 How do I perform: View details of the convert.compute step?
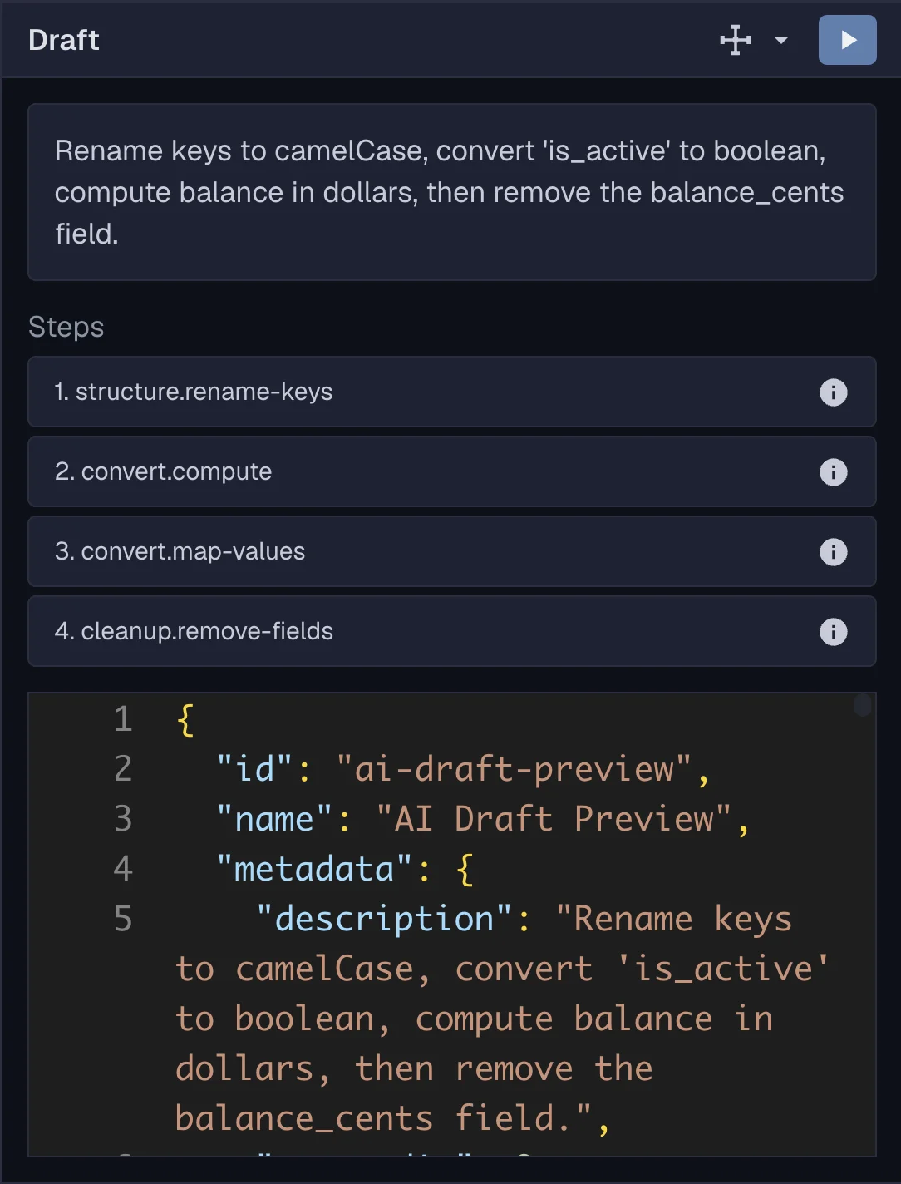point(834,471)
